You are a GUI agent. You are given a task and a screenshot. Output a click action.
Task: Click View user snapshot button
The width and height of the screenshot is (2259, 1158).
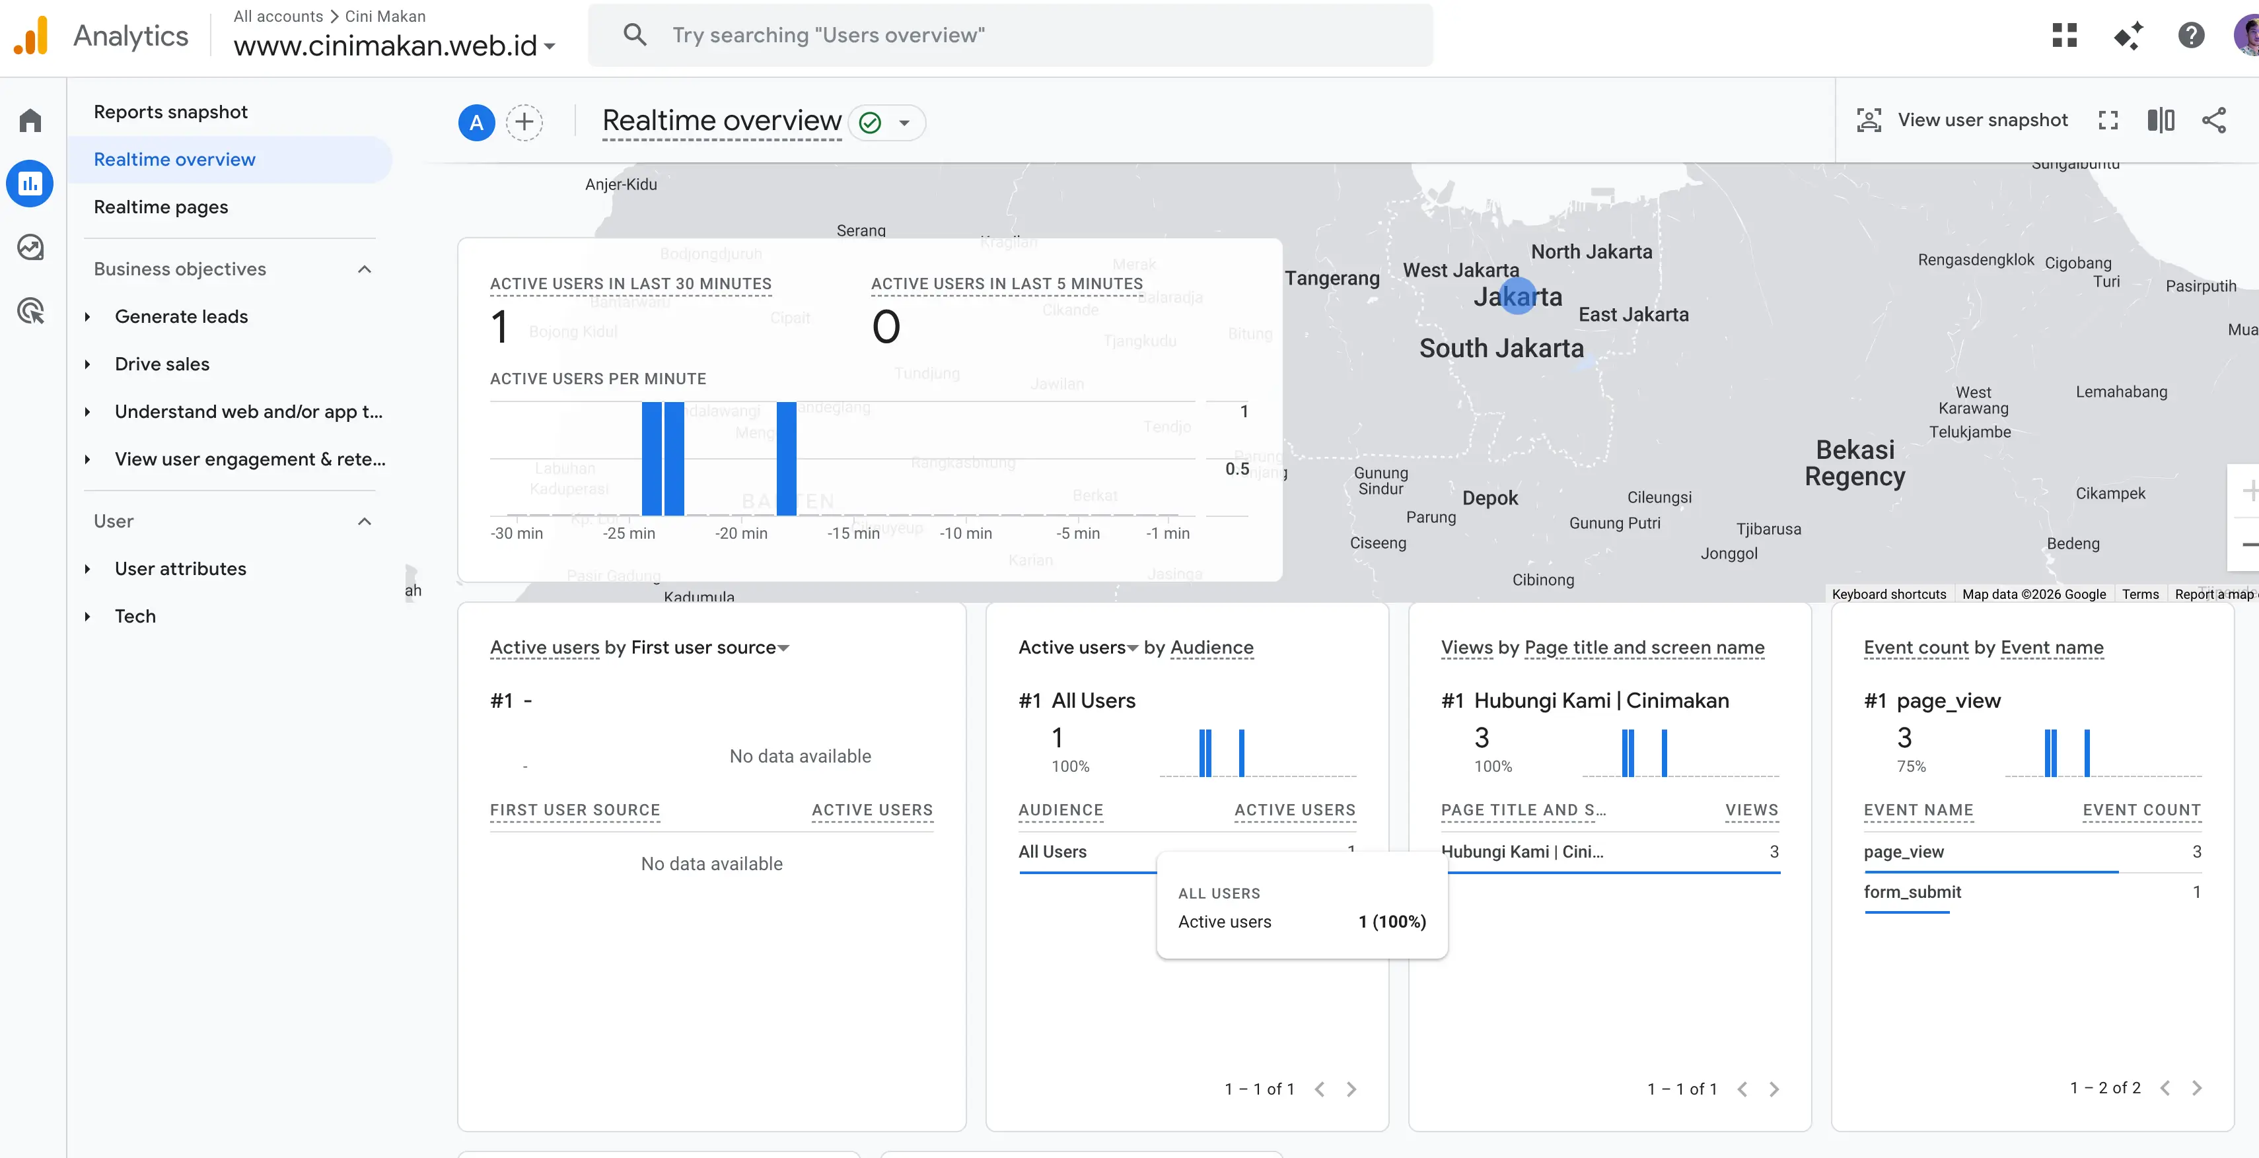click(x=1962, y=120)
